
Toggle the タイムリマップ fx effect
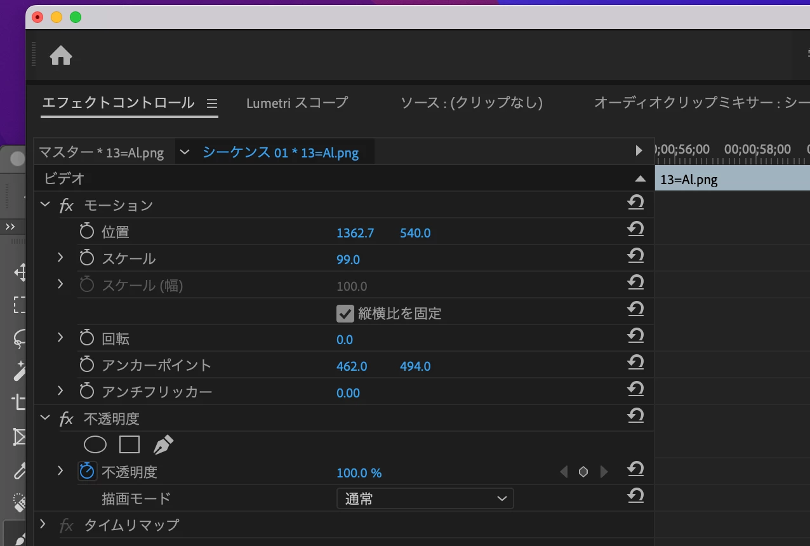click(x=67, y=526)
